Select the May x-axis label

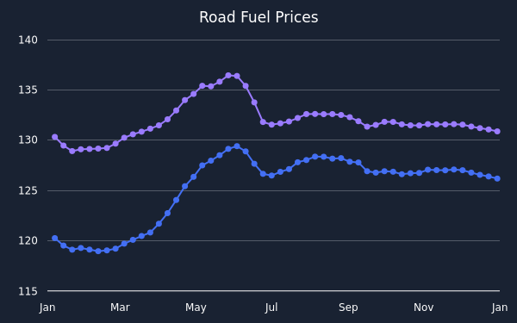point(196,307)
